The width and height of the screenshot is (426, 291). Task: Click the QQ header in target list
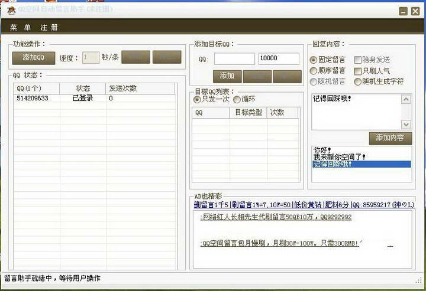click(x=211, y=113)
